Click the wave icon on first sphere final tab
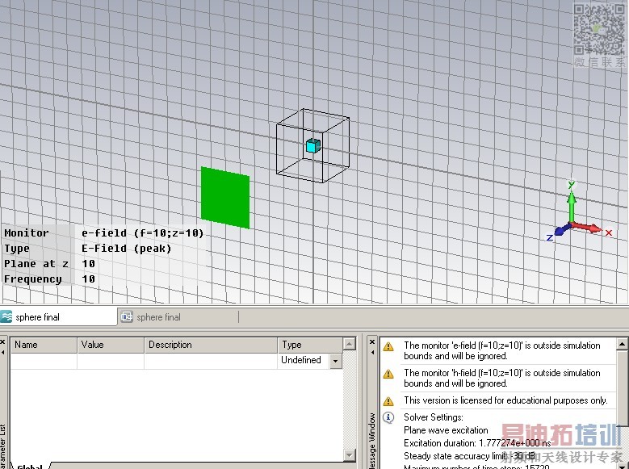Viewport: 629px width, 469px height. [x=6, y=317]
